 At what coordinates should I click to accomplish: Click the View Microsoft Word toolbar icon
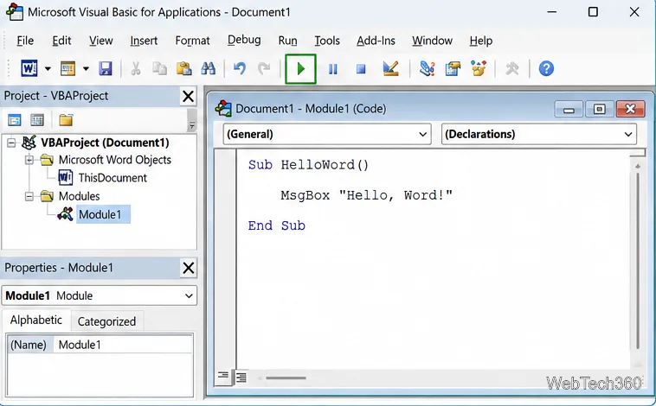(29, 68)
